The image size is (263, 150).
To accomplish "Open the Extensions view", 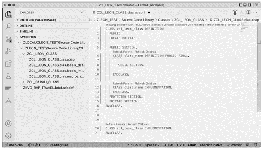I will 8,63.
